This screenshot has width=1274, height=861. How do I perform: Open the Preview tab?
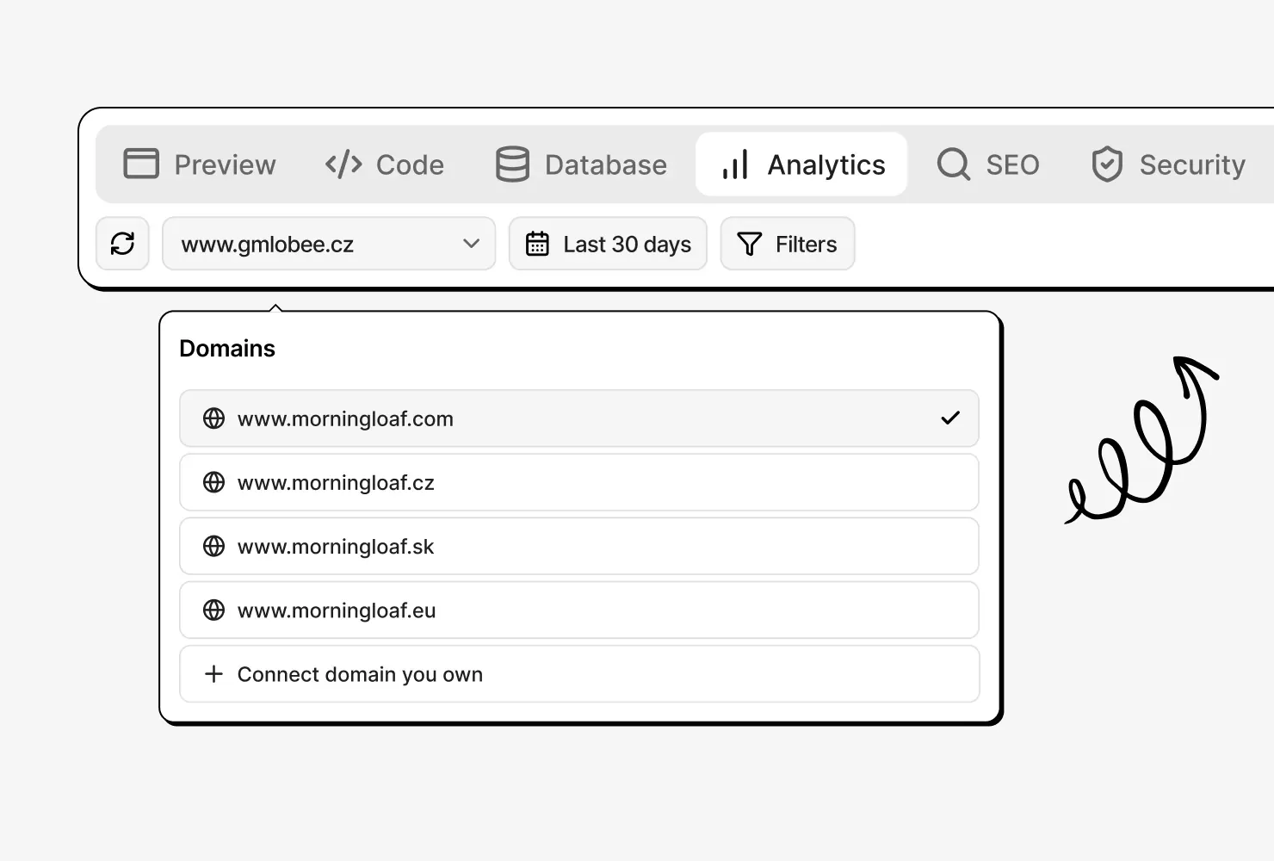pyautogui.click(x=200, y=164)
